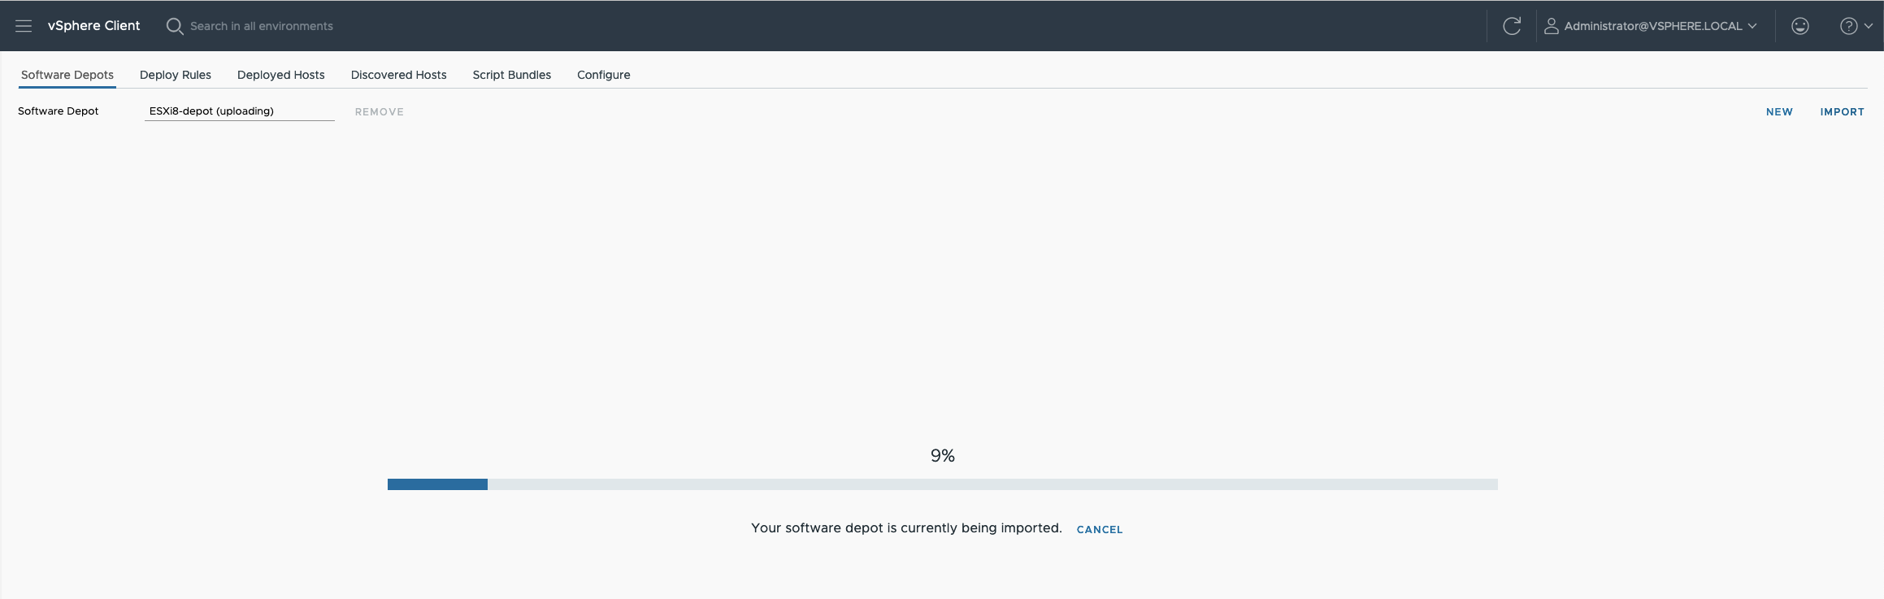Switch to the Software Depots tab
The image size is (1884, 599).
67,75
